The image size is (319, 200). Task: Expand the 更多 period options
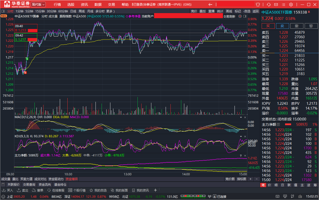point(110,11)
